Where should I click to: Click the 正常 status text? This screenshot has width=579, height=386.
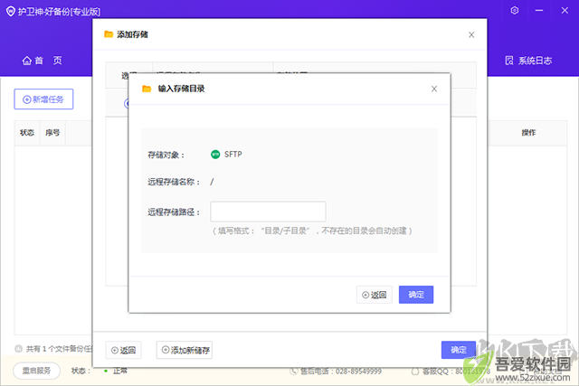[x=120, y=371]
